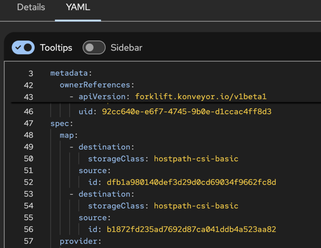The width and height of the screenshot is (321, 248).
Task: Click line number 42 in gutter
Action: 29,85
